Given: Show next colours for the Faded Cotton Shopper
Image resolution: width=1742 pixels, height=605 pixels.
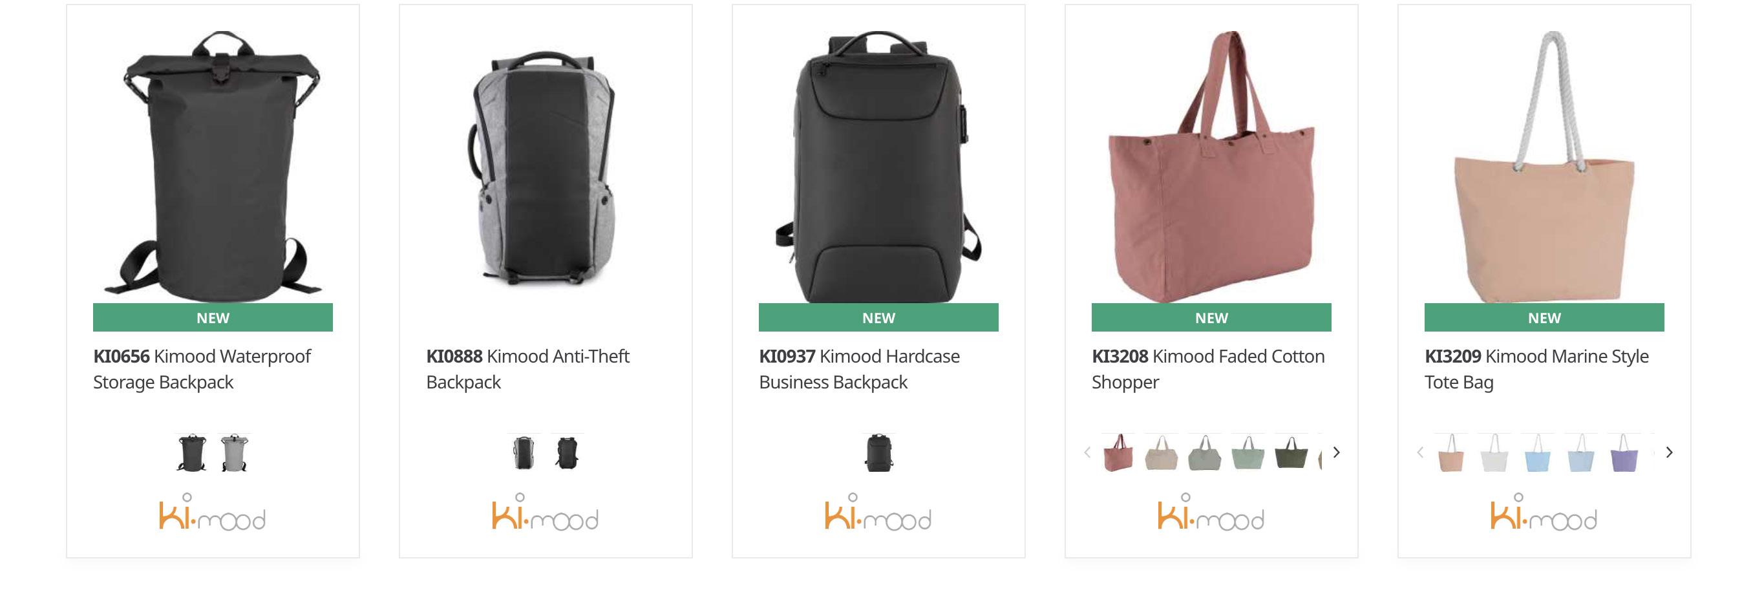Looking at the screenshot, I should 1336,452.
